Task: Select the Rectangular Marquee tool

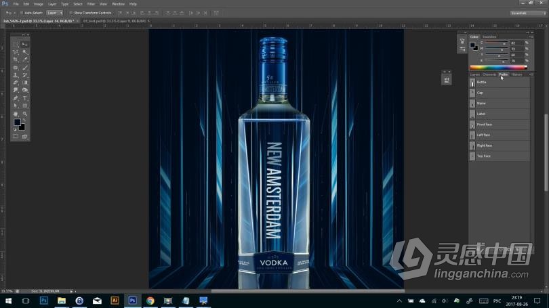Action: click(x=16, y=45)
